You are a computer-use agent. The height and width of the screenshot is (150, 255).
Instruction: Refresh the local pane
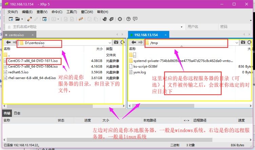click(x=122, y=42)
